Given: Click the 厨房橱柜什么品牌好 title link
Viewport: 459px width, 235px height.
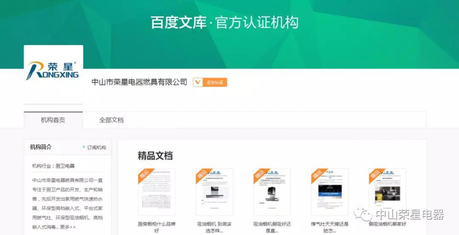Looking at the screenshot, I should (157, 227).
